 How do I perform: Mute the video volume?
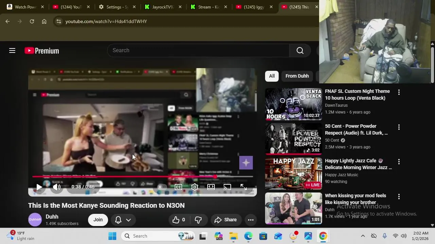pos(57,187)
